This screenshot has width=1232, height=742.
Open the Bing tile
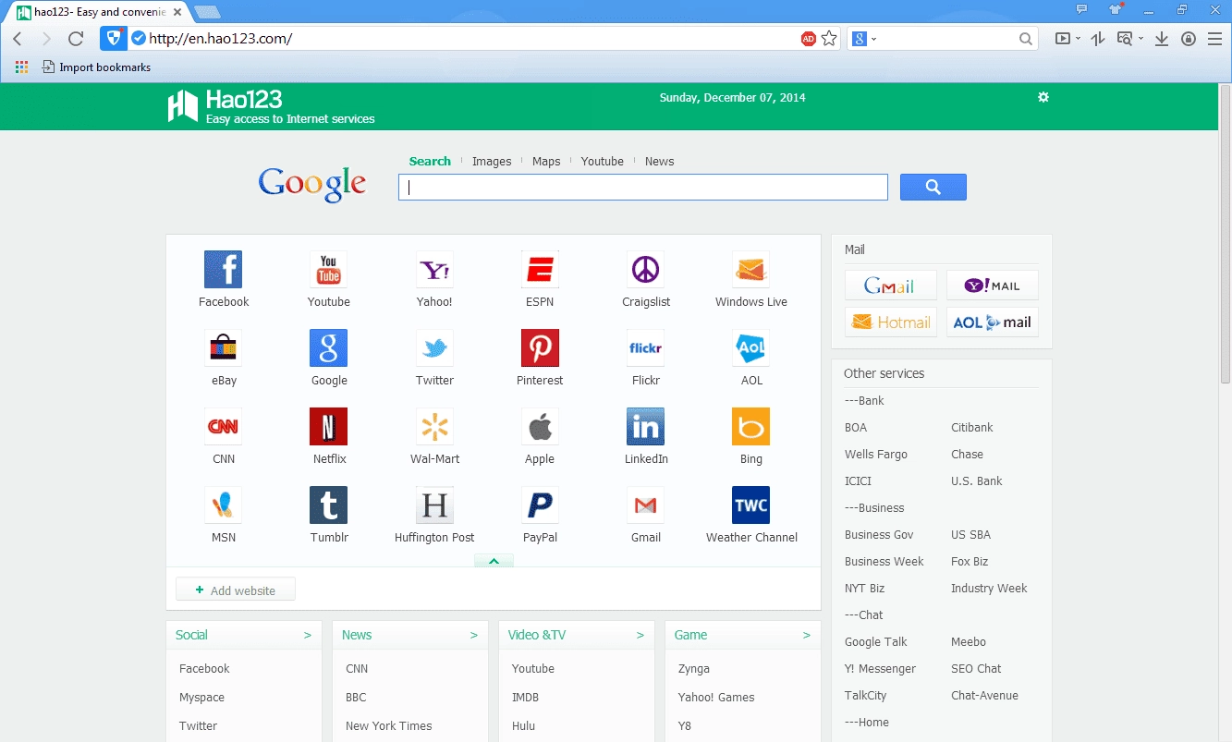pos(750,427)
